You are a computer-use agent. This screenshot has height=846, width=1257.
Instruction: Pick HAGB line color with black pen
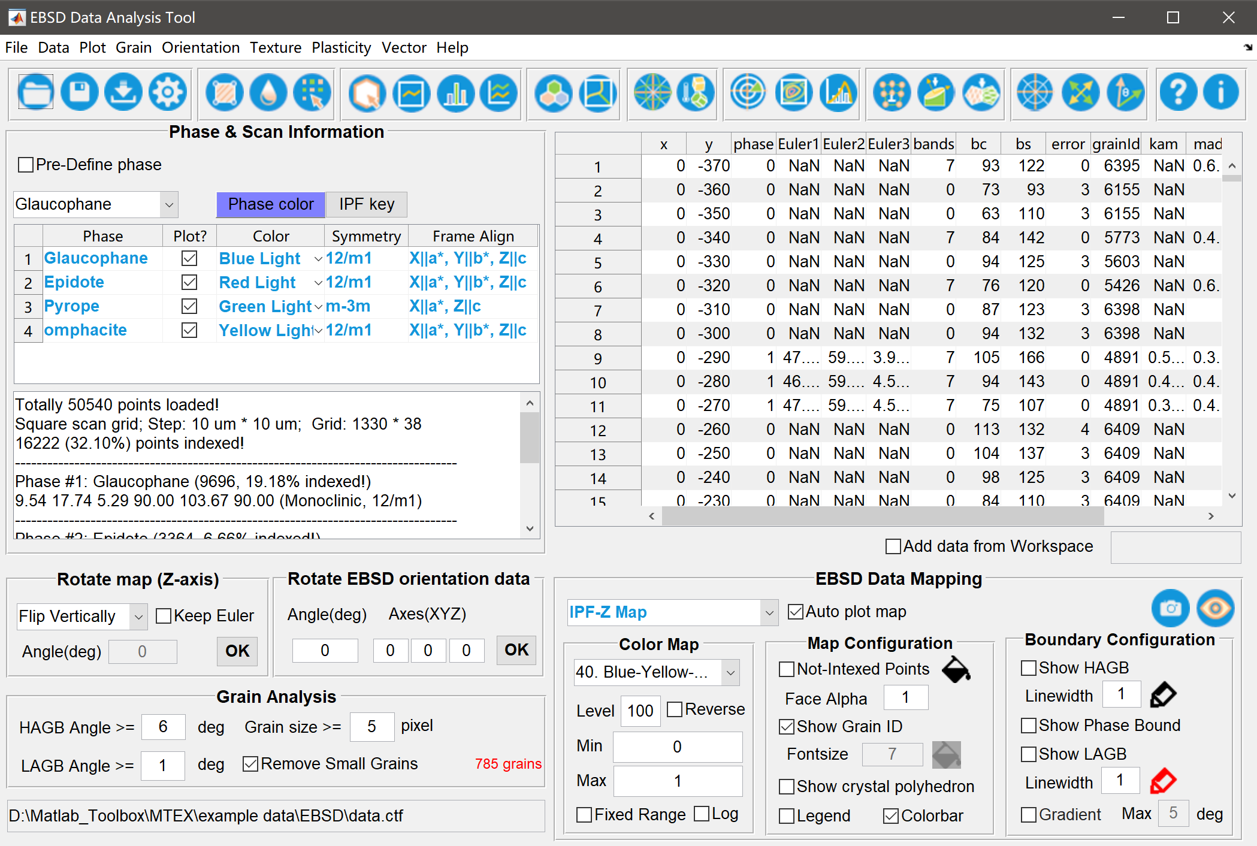click(1164, 695)
